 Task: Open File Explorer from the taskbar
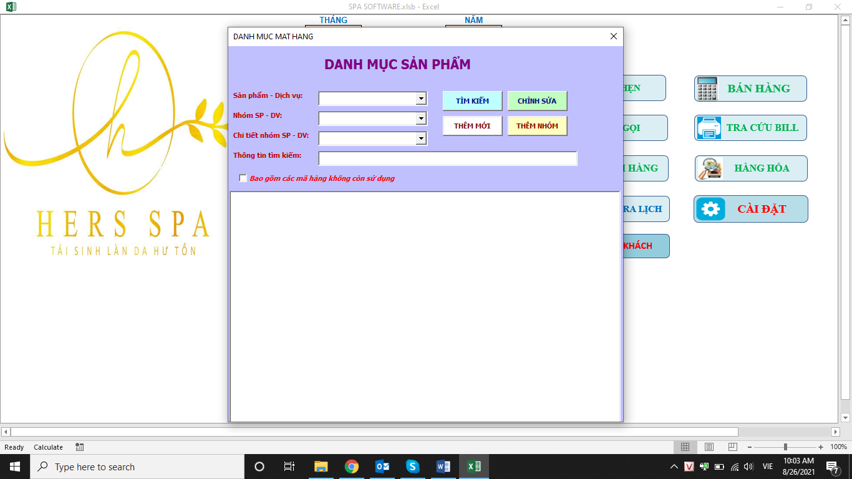tap(321, 467)
